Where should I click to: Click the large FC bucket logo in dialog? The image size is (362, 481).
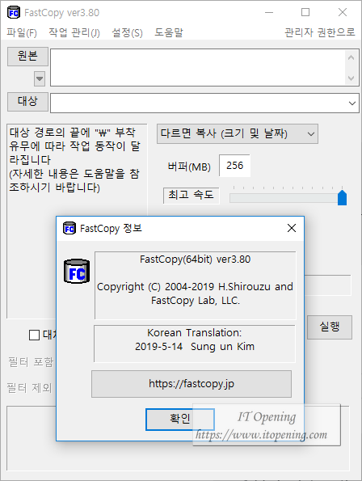click(77, 271)
